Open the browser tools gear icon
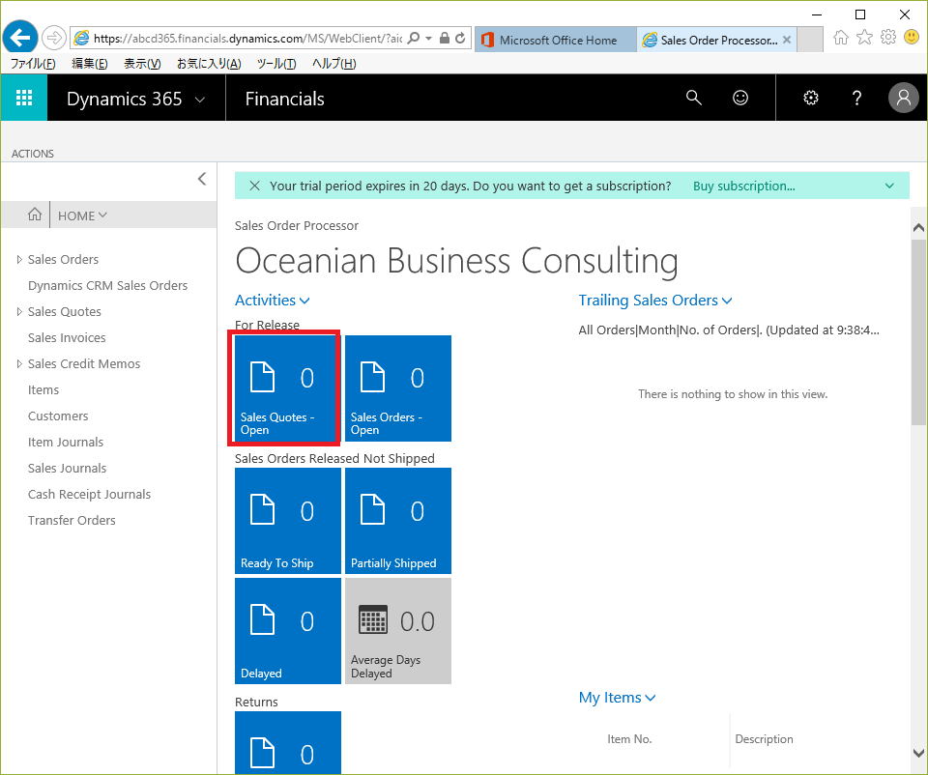 (x=888, y=38)
